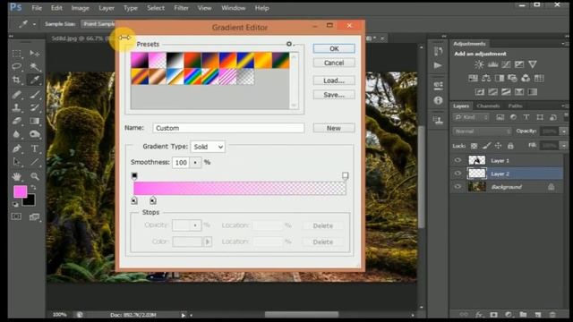Screen dimensions: 573x322
Task: Select the Lasso tool
Action: pyautogui.click(x=16, y=66)
